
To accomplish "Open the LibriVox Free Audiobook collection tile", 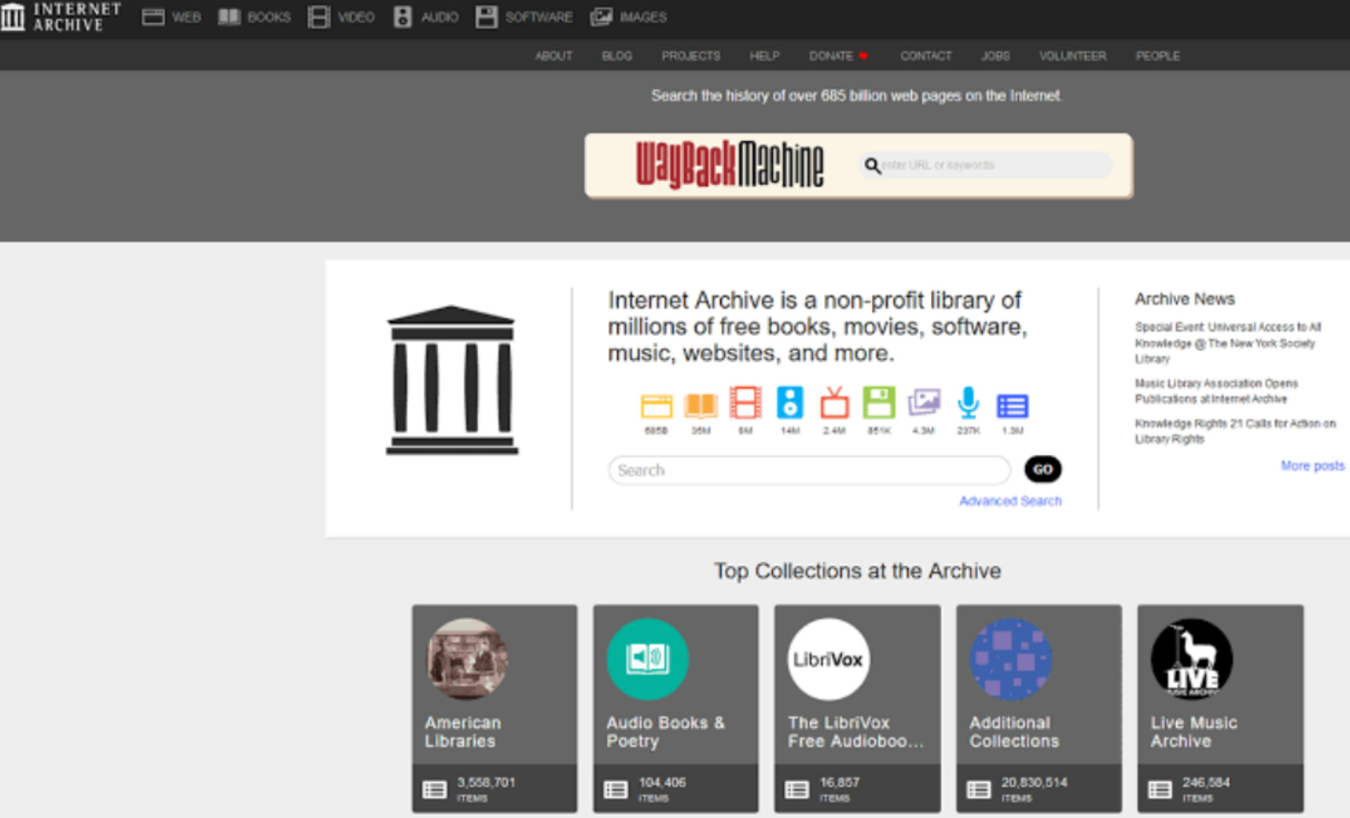I will (x=856, y=707).
